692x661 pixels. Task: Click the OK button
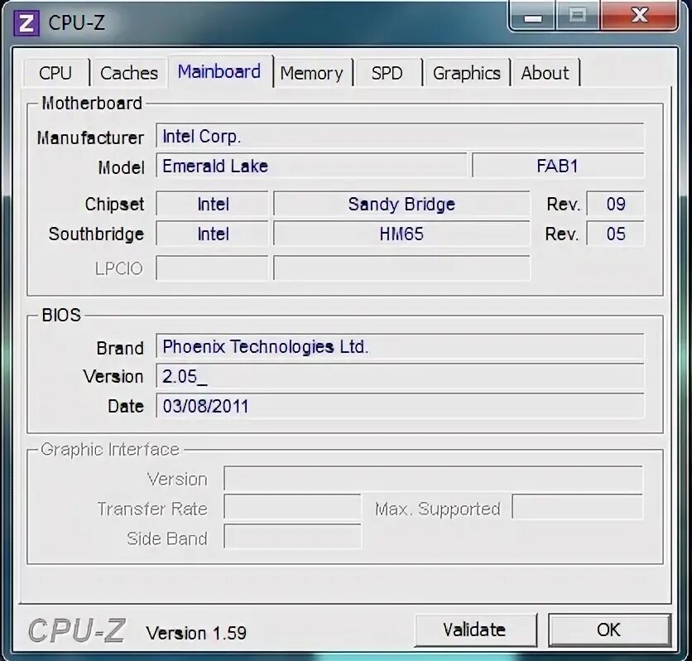(609, 630)
